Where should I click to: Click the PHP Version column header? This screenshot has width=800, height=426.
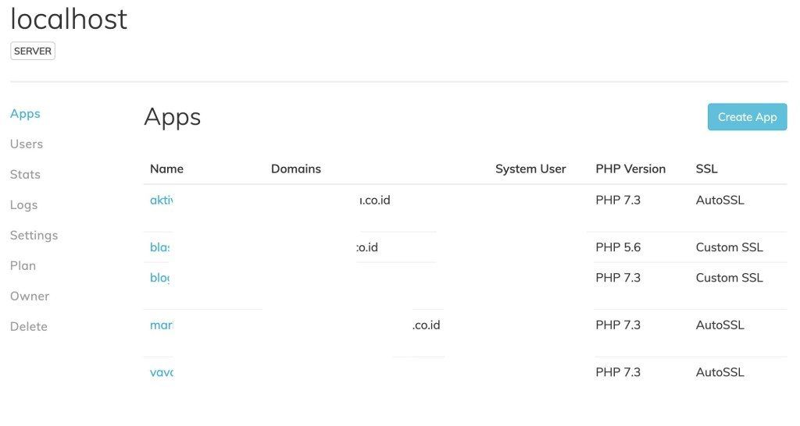tap(630, 169)
